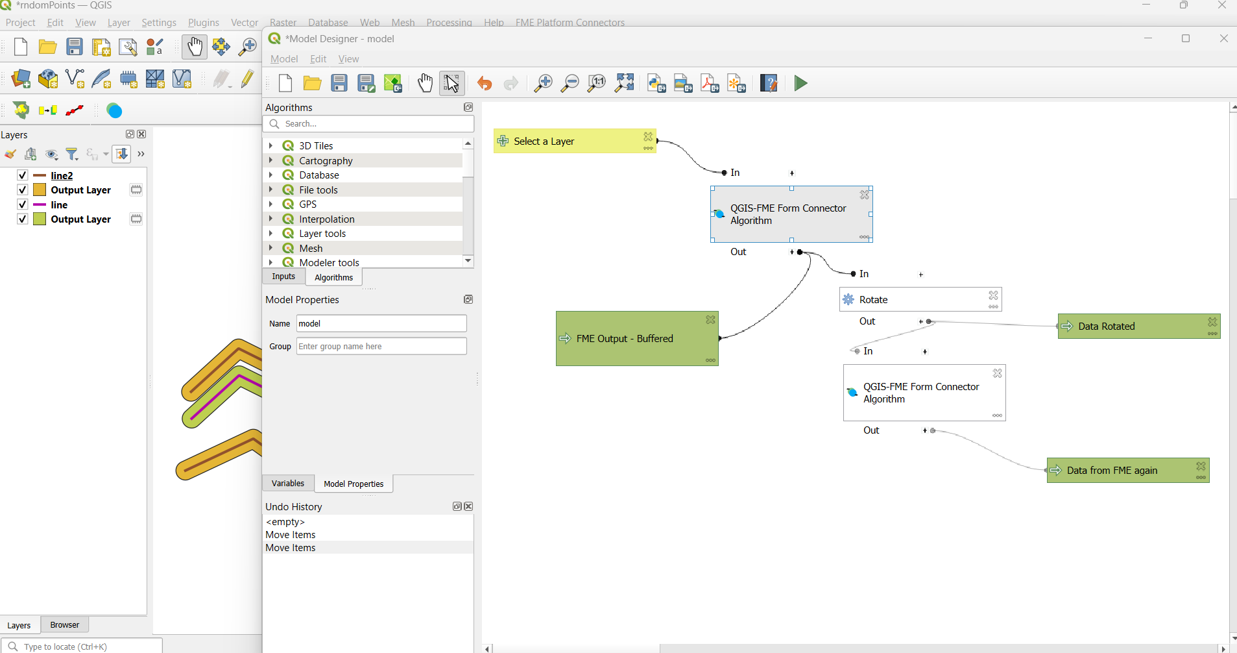Screen dimensions: 1237x653
Task: Click the blue FME connector circle icon
Action: pyautogui.click(x=114, y=110)
